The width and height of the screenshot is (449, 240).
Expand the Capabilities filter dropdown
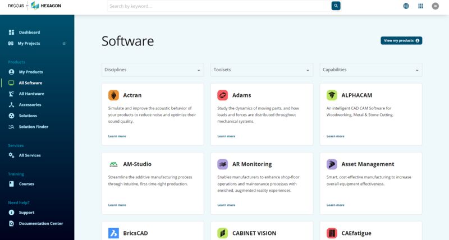[x=371, y=70]
